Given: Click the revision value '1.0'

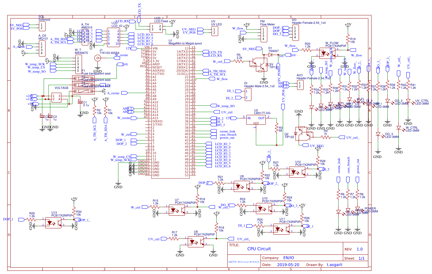Looking at the screenshot, I should [x=360, y=249].
